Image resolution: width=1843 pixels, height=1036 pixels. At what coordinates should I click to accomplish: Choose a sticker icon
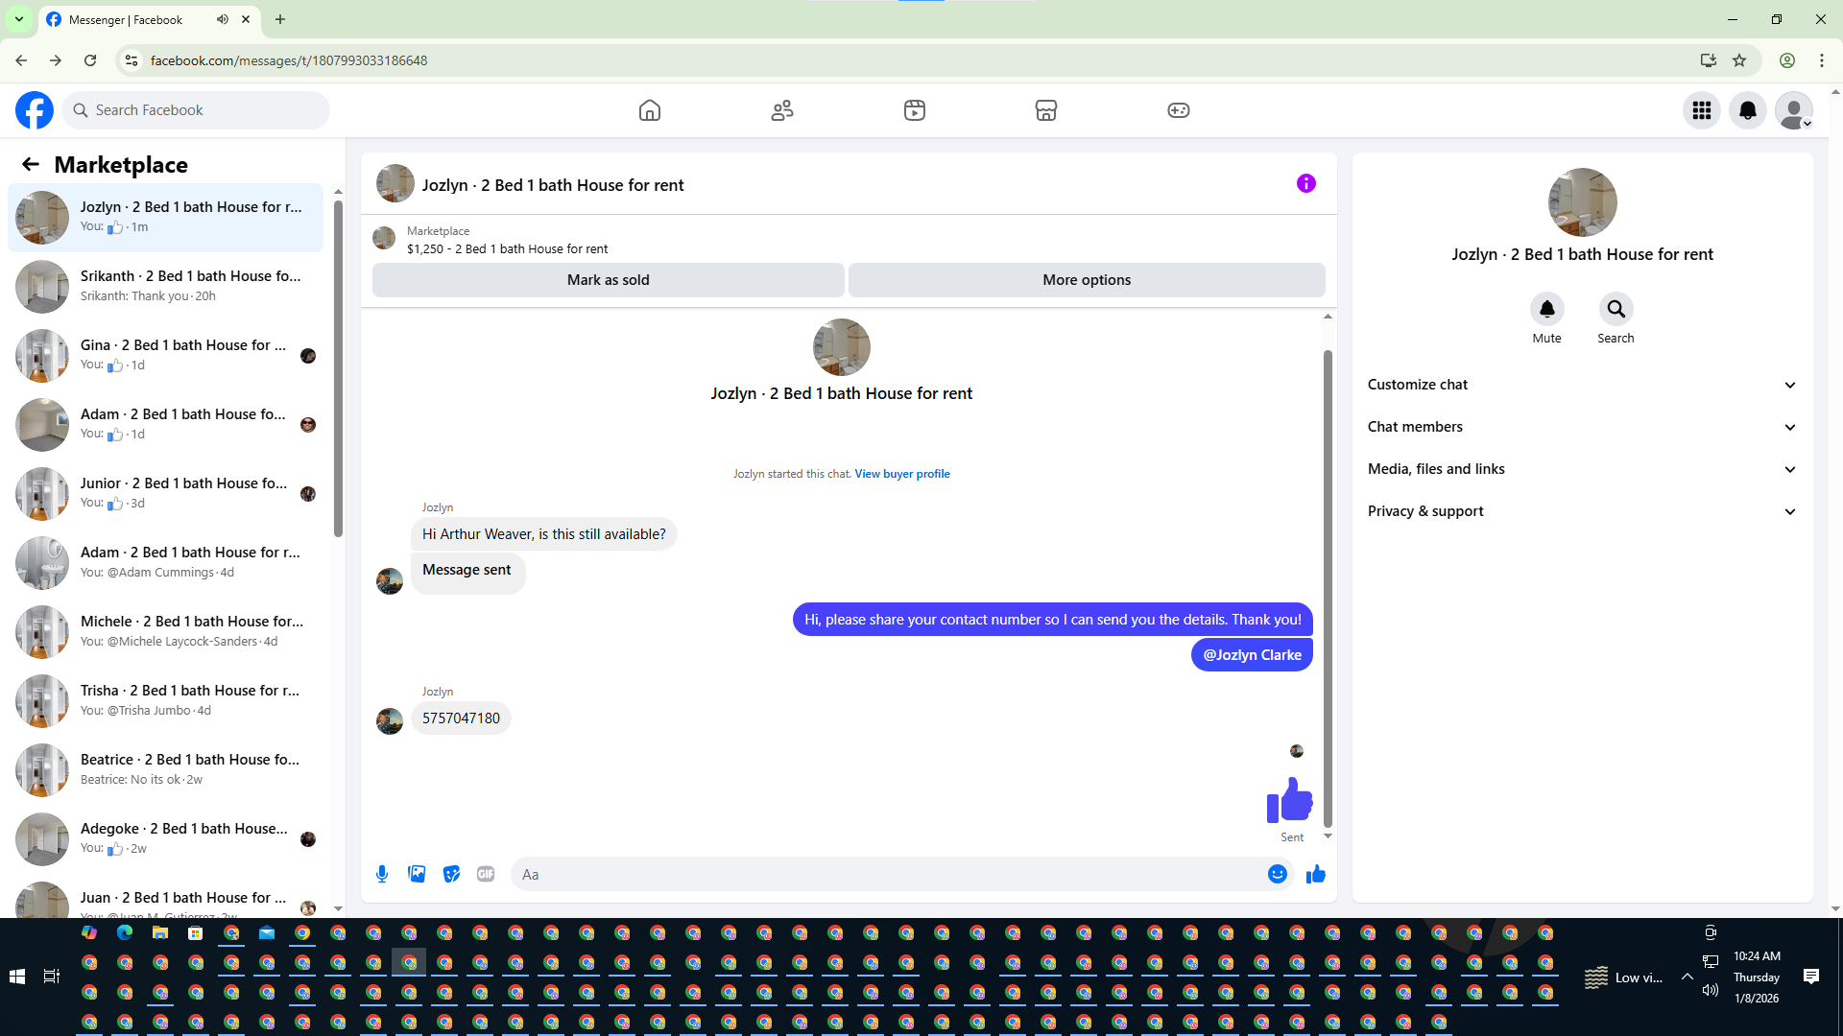(451, 874)
